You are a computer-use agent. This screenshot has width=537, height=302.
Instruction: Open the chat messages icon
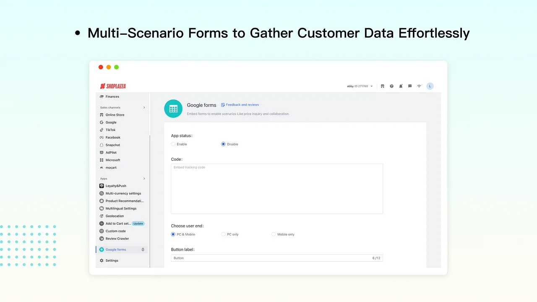click(410, 86)
